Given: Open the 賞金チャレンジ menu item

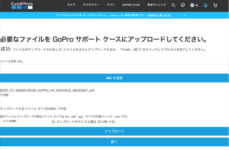Looking at the screenshot, I should pos(156,5).
